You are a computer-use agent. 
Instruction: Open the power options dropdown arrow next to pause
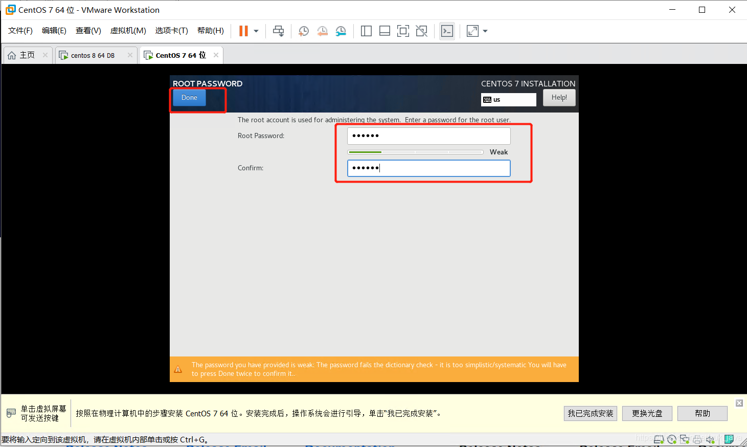point(256,31)
